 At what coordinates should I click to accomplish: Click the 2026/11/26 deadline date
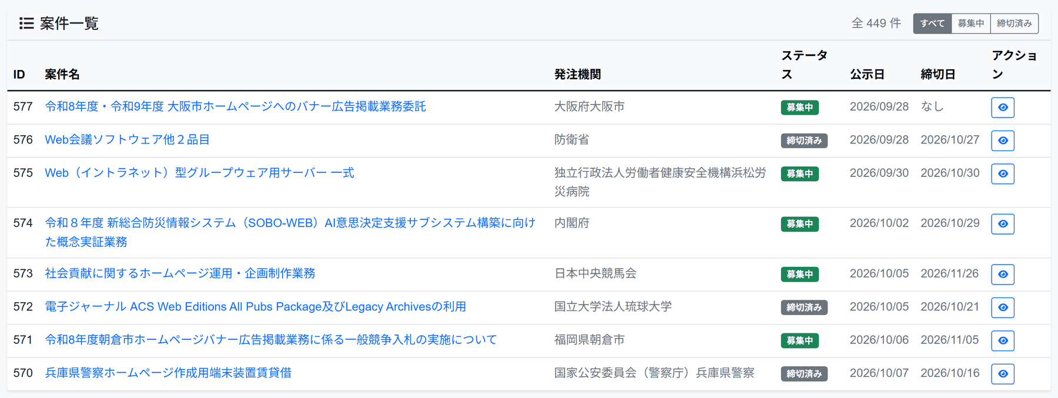click(x=950, y=273)
